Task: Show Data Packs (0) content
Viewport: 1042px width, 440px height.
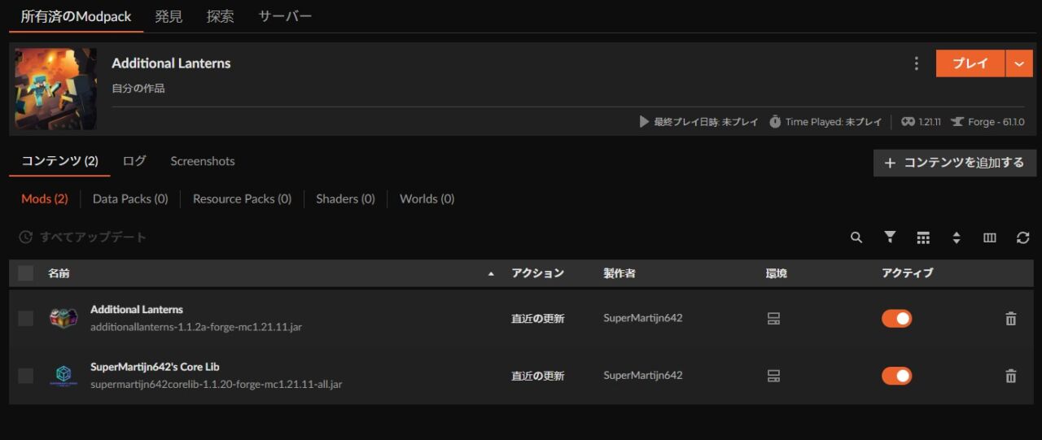Action: click(130, 198)
